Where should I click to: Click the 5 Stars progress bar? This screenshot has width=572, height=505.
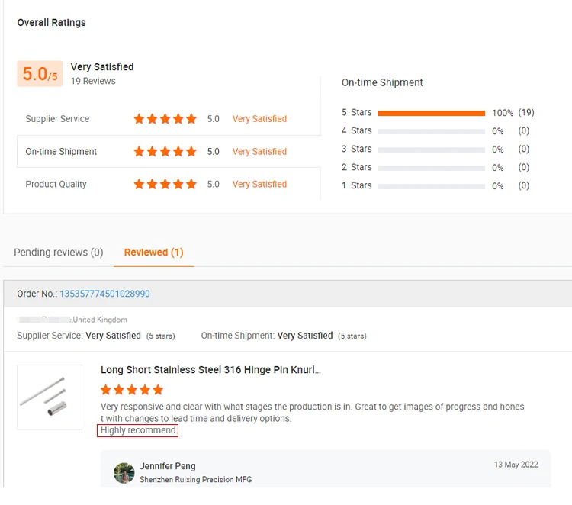pos(431,113)
